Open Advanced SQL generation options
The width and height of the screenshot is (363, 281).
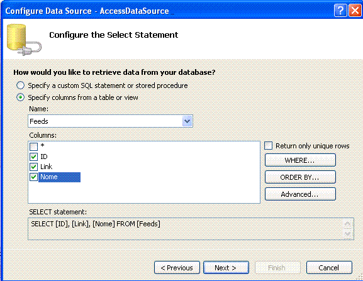point(300,194)
